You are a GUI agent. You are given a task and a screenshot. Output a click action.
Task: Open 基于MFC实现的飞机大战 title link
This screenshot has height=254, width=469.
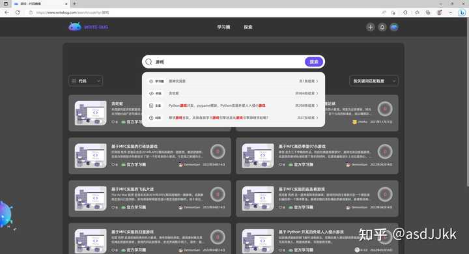[132, 189]
